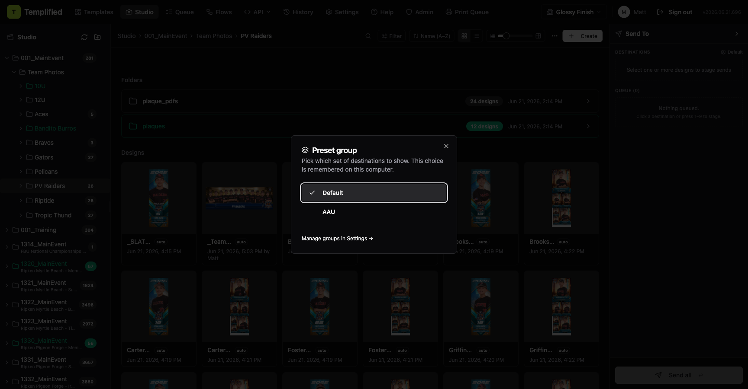748x389 pixels.
Task: Switch to the Studio tab
Action: point(139,12)
